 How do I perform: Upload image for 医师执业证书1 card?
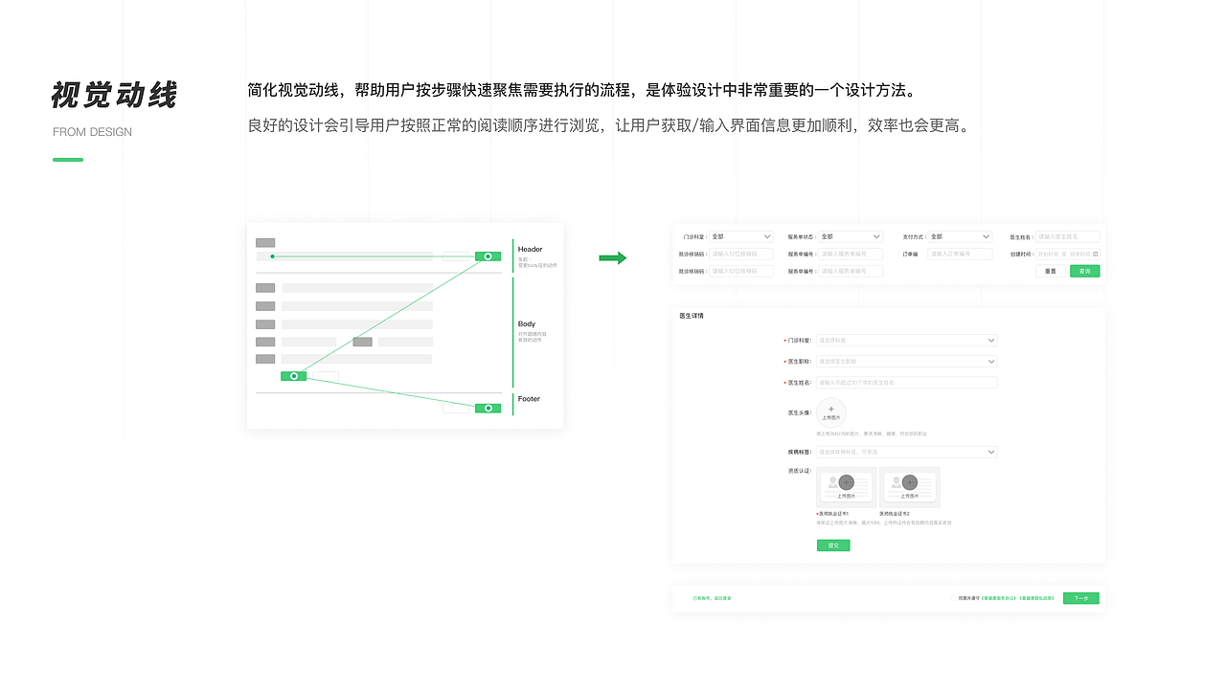tap(846, 487)
